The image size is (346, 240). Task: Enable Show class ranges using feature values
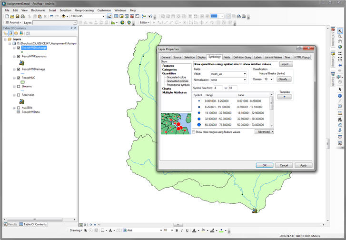194,132
